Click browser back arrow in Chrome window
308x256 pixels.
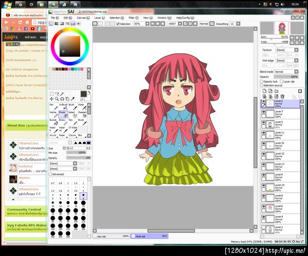tap(7, 22)
